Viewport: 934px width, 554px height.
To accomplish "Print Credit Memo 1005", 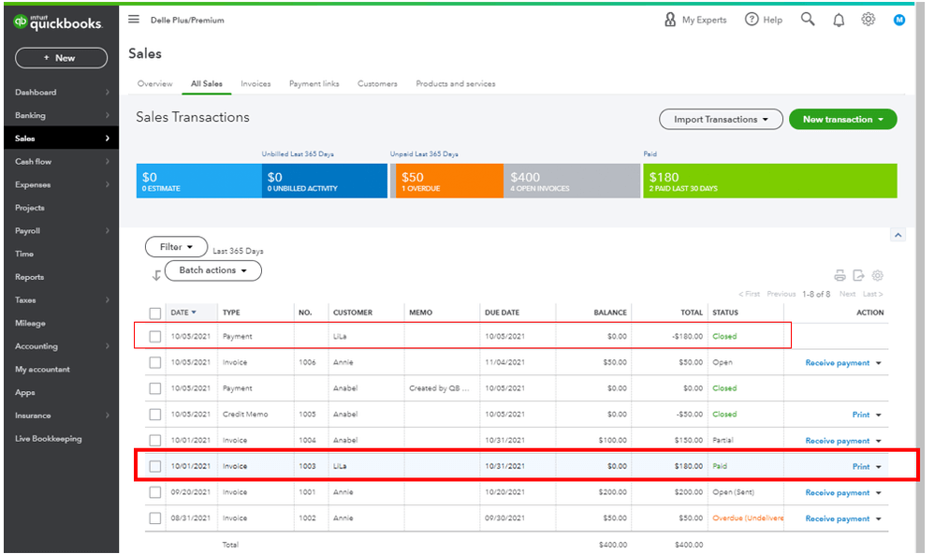I will point(861,415).
